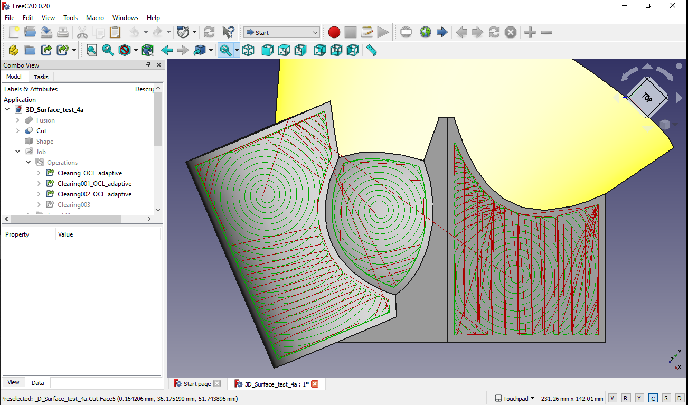Open the Windows menu
Viewport: 688px width, 405px height.
(126, 17)
